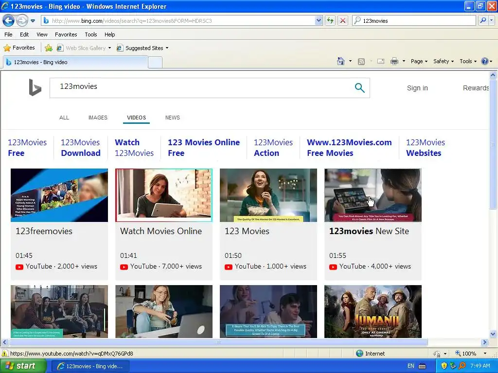Click the blue Help question mark icon
498x373 pixels.
coord(485,61)
